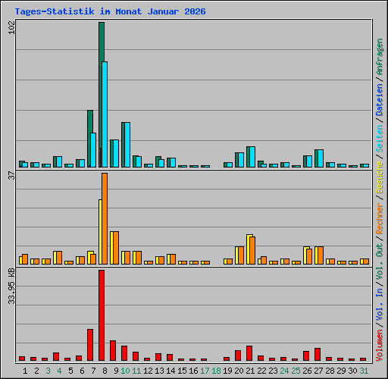
Task: Click the orange Rechner bar for day 8
Action: (x=105, y=218)
